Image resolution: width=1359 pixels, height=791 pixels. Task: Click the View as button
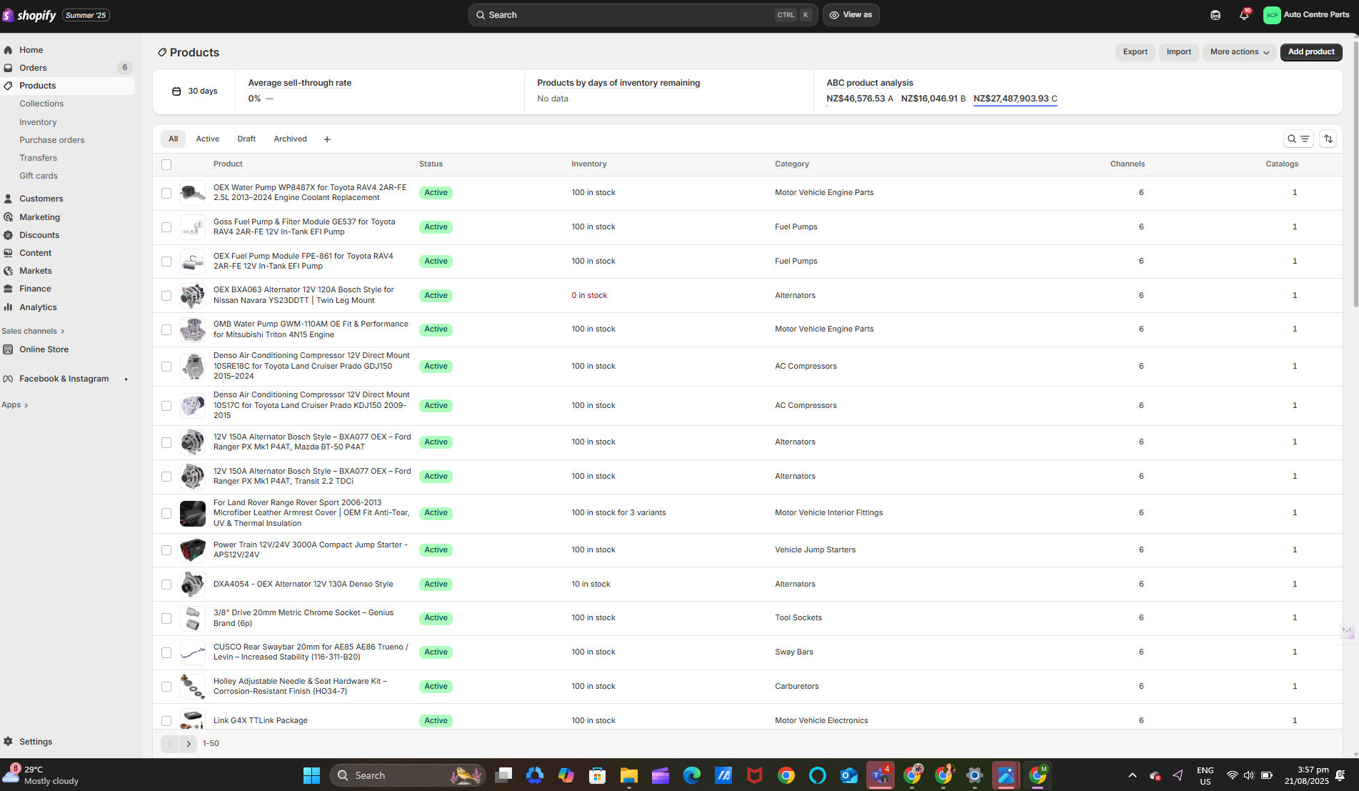(851, 15)
